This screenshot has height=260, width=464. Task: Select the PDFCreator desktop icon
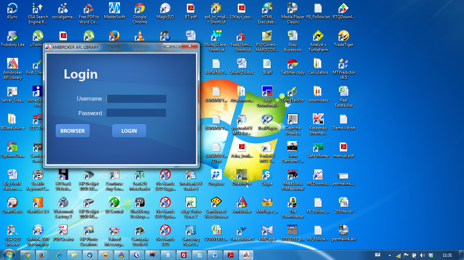[64, 233]
